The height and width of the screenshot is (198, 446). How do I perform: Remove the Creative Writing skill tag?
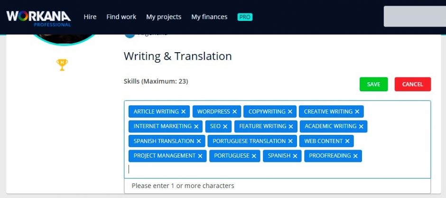357,112
